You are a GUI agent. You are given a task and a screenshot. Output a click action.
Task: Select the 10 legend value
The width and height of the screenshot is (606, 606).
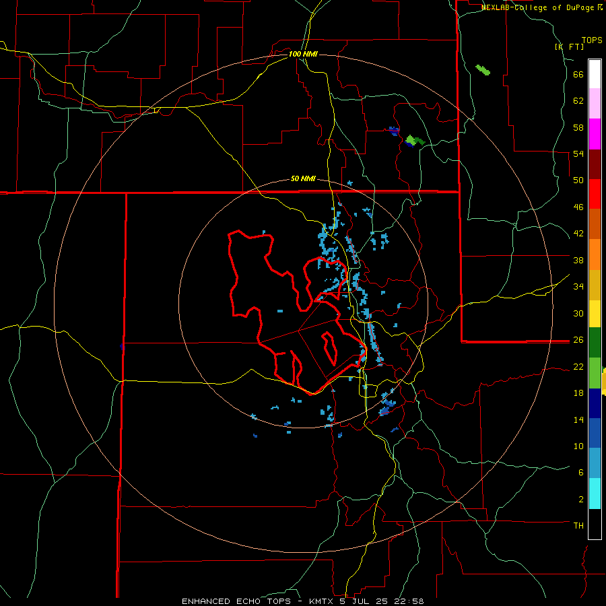[578, 446]
